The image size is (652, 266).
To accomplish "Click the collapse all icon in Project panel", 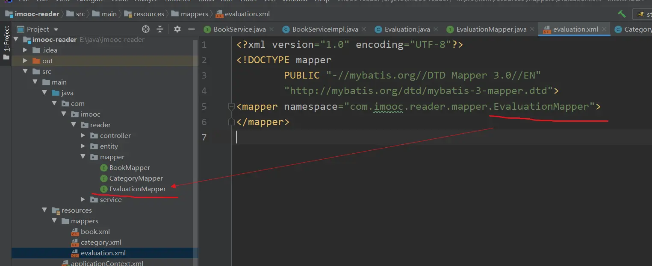I will pyautogui.click(x=160, y=29).
